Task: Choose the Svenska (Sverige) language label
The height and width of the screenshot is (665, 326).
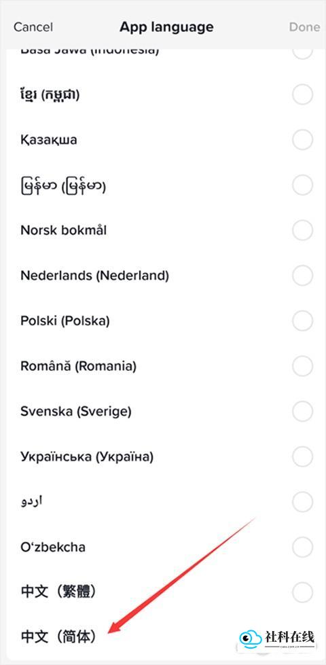Action: coord(76,412)
